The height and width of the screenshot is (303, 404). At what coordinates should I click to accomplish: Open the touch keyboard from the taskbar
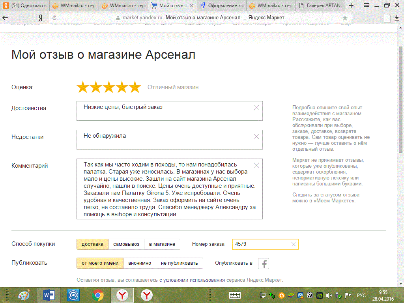coord(235,295)
